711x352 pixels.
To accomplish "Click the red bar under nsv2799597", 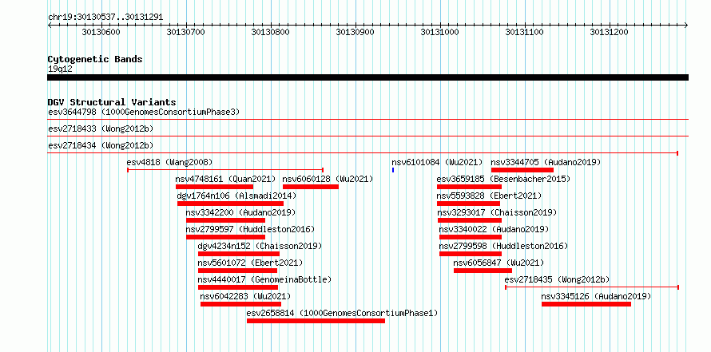I will pyautogui.click(x=226, y=237).
